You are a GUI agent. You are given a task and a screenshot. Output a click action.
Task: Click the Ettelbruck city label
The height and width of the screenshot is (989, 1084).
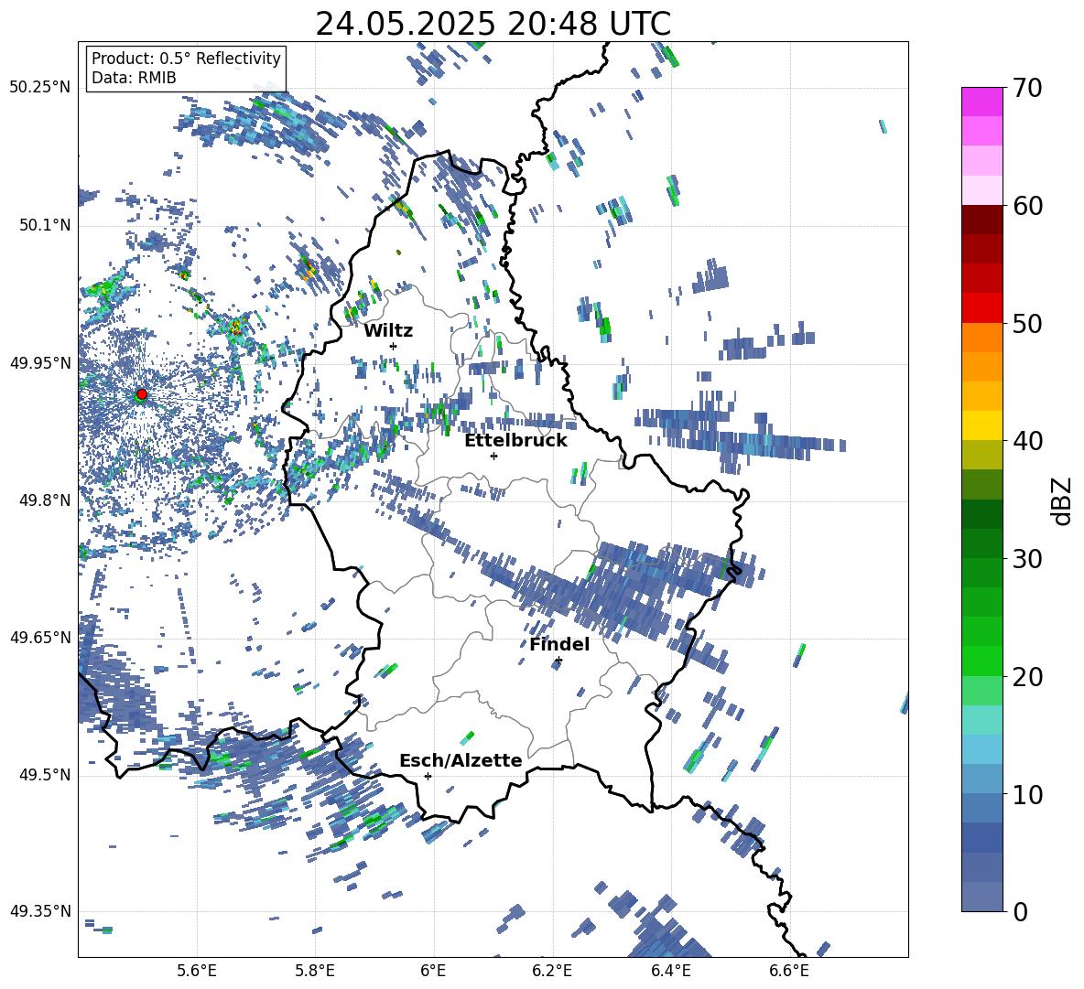point(515,441)
